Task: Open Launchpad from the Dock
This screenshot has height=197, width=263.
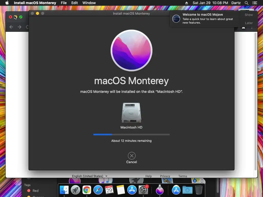Action: (x=76, y=190)
